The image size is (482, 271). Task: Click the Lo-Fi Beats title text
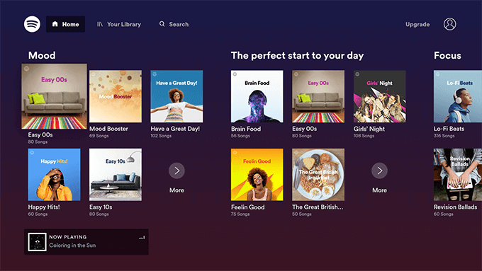pyautogui.click(x=449, y=129)
